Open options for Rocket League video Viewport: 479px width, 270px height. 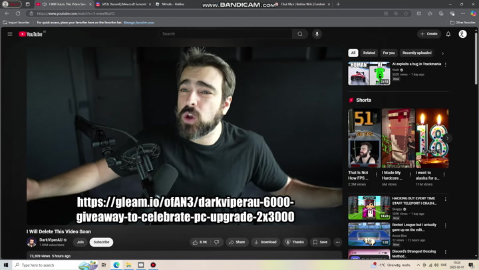click(x=445, y=225)
